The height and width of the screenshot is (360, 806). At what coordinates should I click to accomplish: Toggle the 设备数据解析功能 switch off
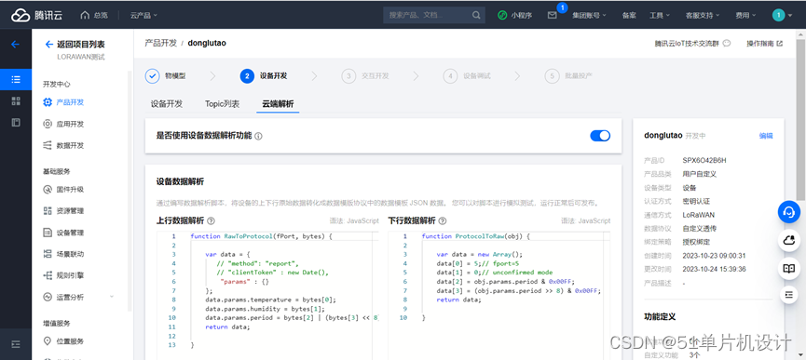click(x=600, y=136)
